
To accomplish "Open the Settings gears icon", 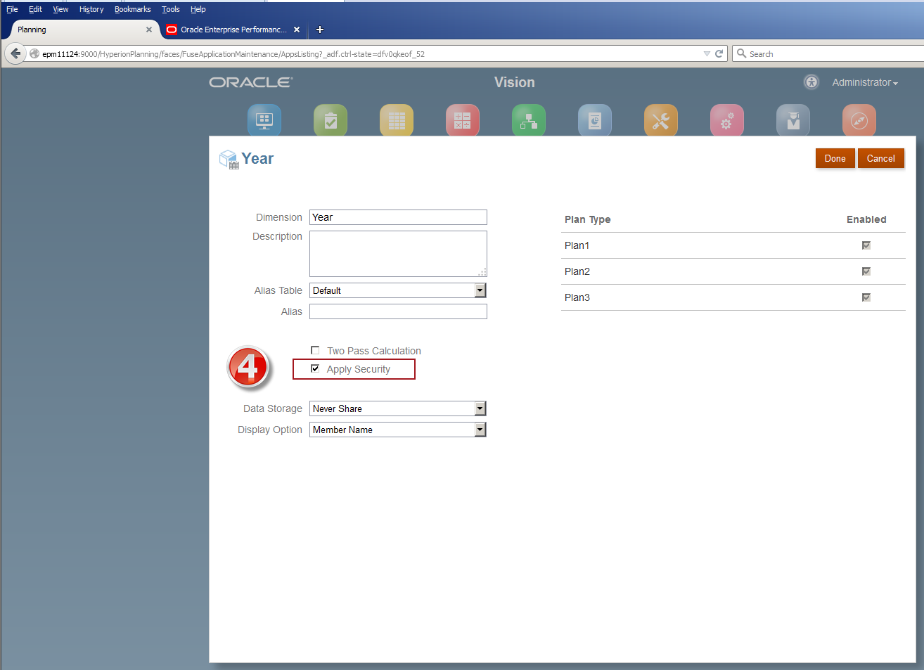I will [727, 120].
